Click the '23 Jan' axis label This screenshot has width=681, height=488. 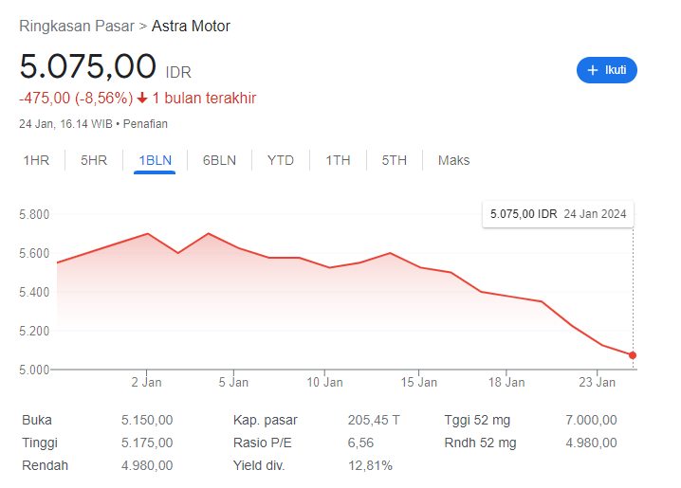[598, 382]
